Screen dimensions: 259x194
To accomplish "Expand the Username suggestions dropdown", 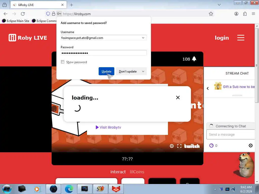I will [143, 38].
